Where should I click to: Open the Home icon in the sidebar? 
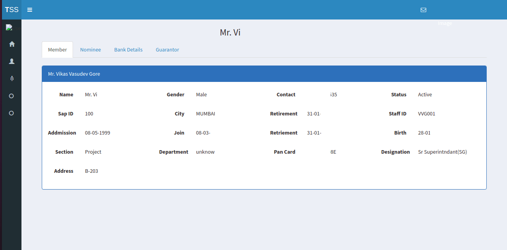pyautogui.click(x=12, y=44)
